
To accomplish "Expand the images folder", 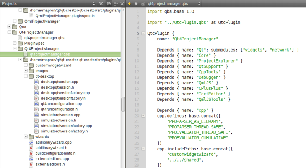I will pos(26,70).
